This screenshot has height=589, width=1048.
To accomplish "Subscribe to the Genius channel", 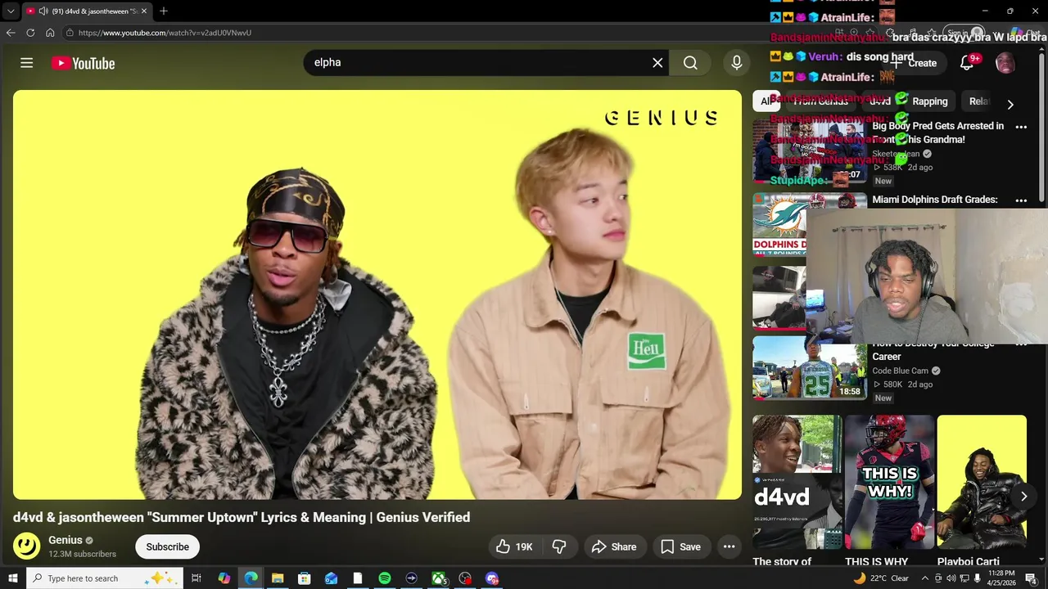I will (167, 546).
